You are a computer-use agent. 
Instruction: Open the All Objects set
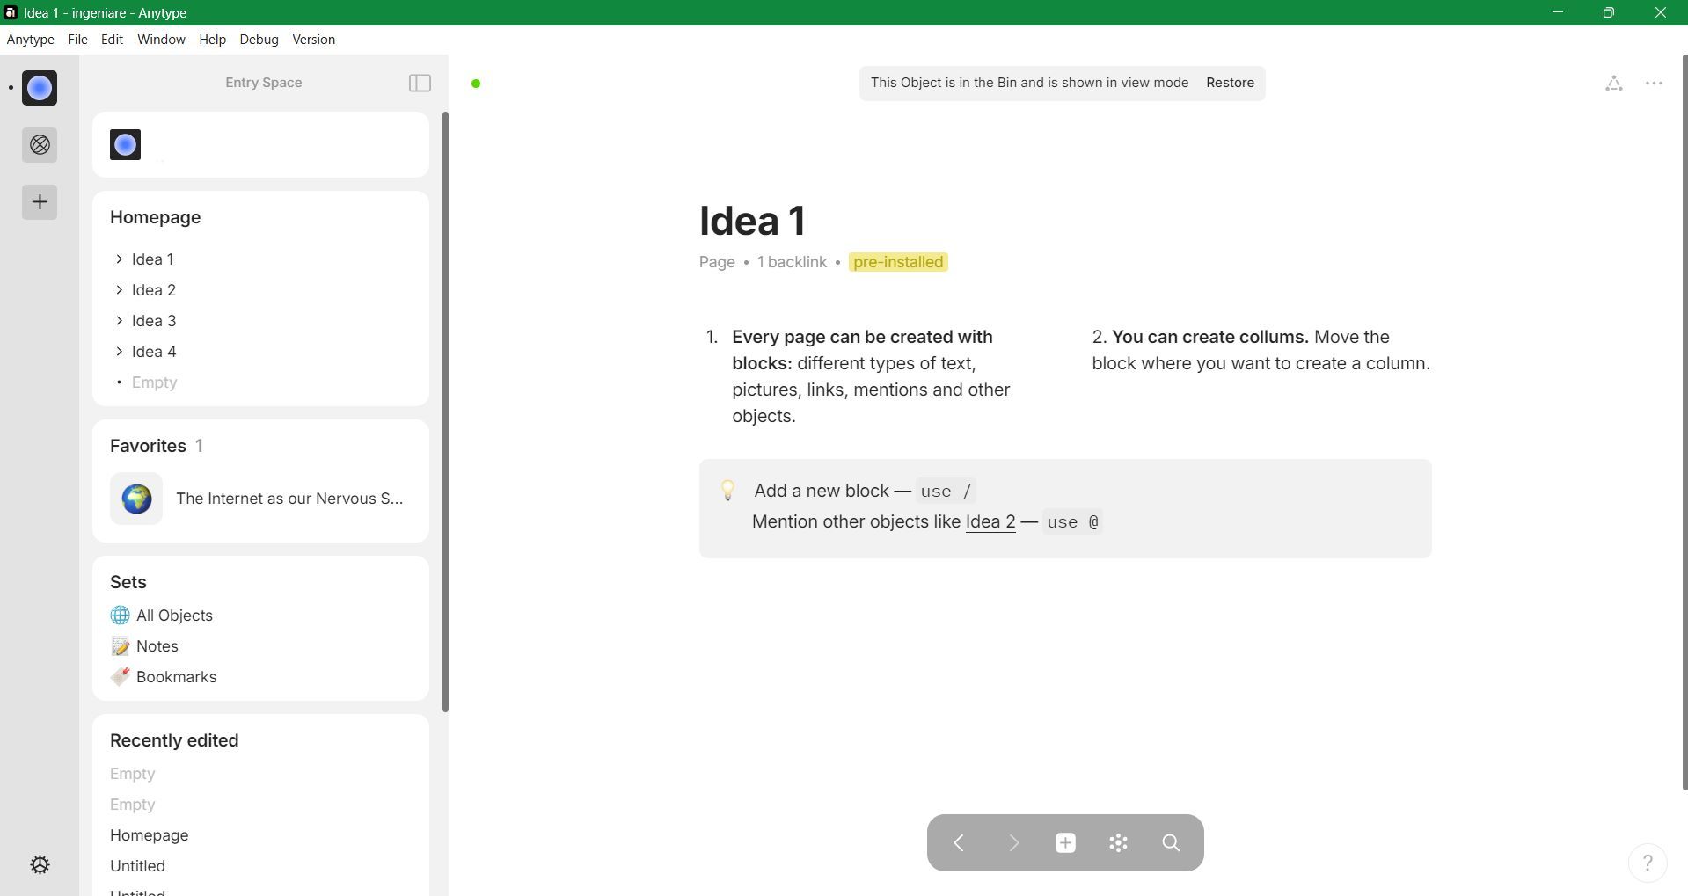coord(174,616)
